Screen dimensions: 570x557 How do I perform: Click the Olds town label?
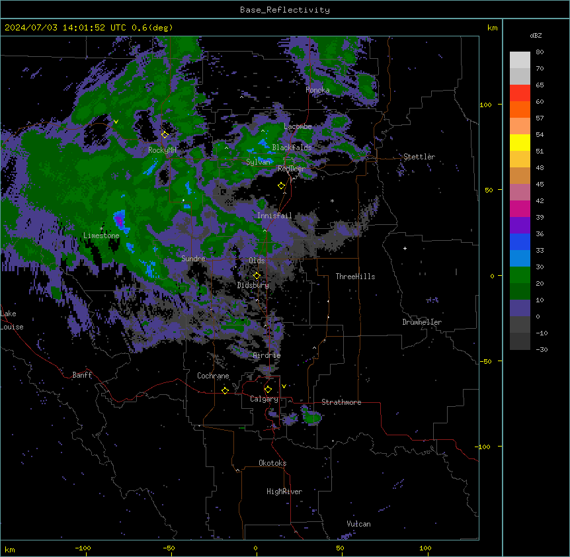point(257,261)
